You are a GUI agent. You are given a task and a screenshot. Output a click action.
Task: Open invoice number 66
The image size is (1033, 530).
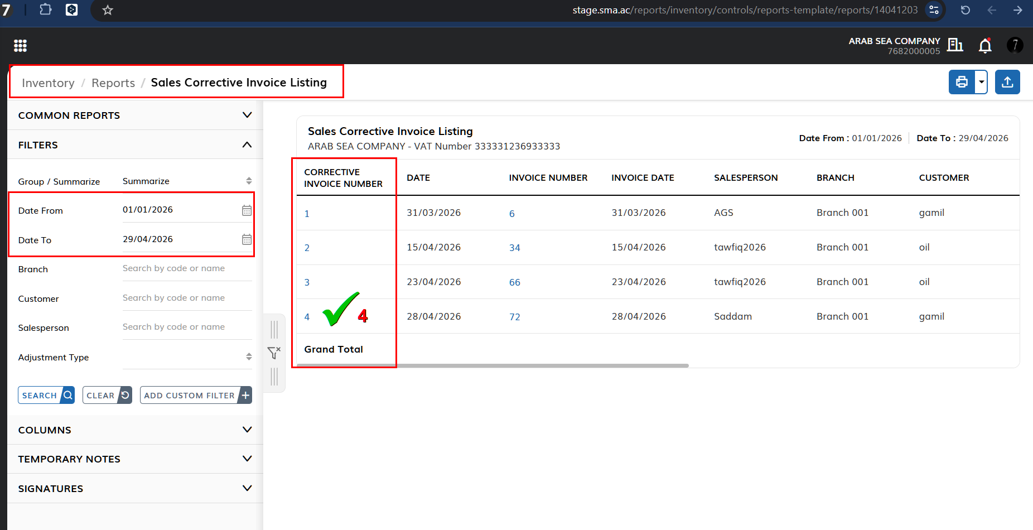[x=515, y=282]
